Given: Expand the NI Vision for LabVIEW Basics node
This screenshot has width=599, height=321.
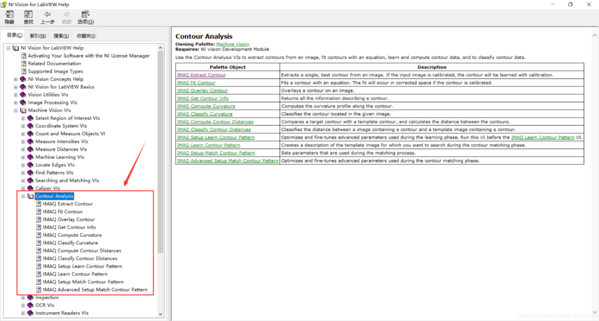Looking at the screenshot, I should 16,87.
